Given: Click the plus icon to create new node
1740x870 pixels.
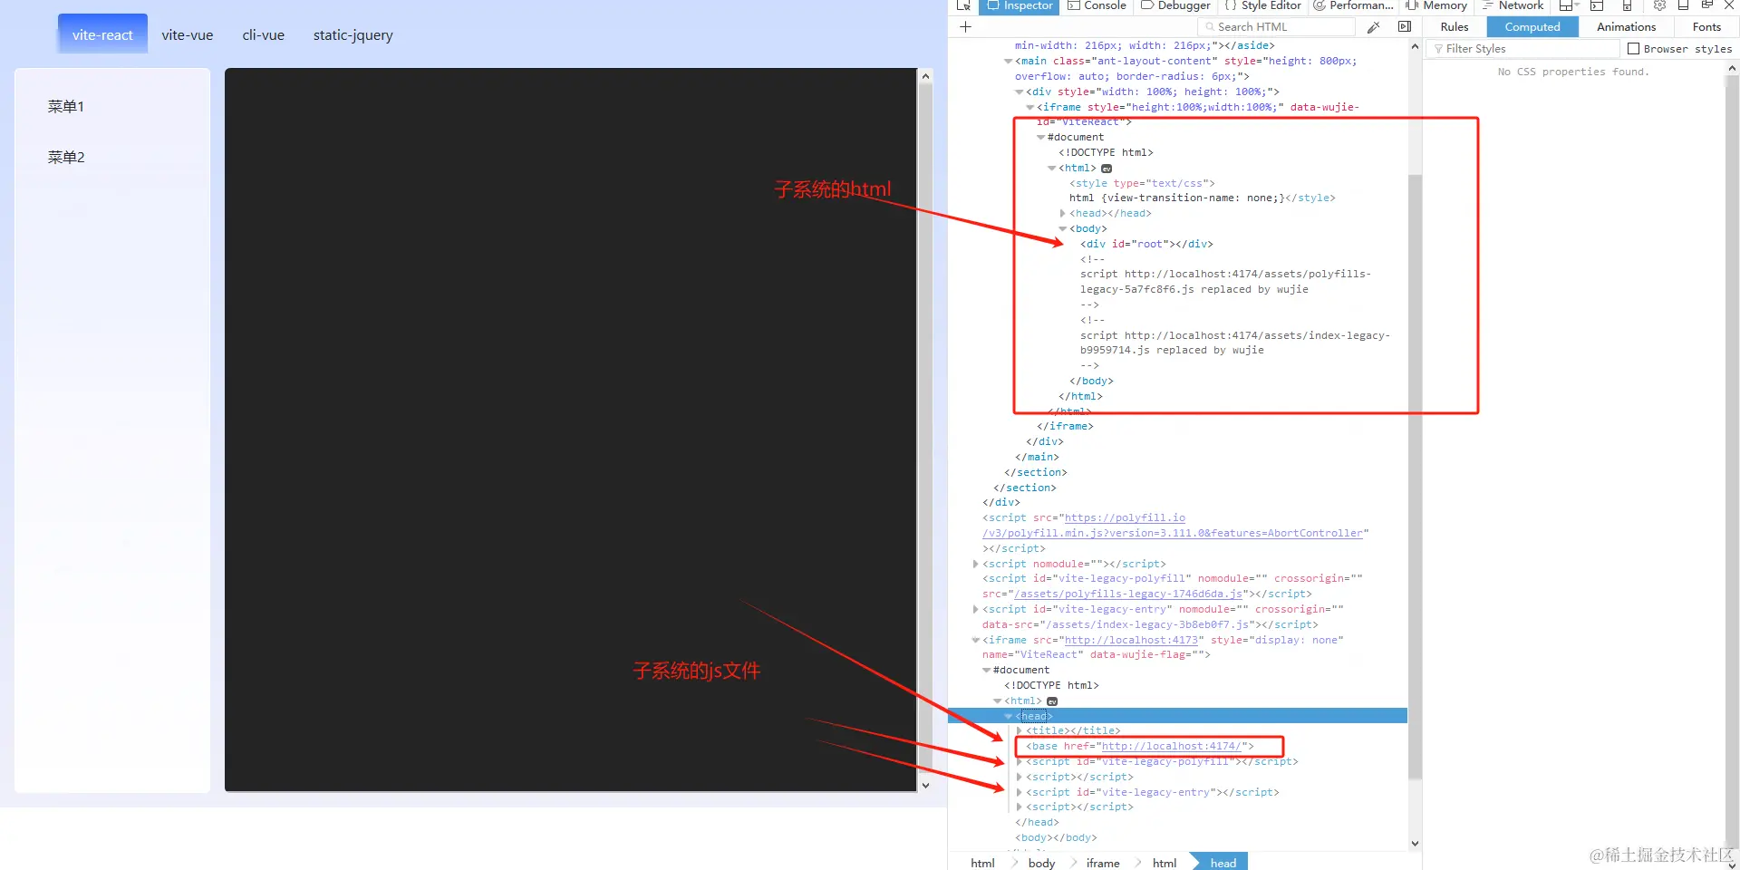Looking at the screenshot, I should pos(965,27).
